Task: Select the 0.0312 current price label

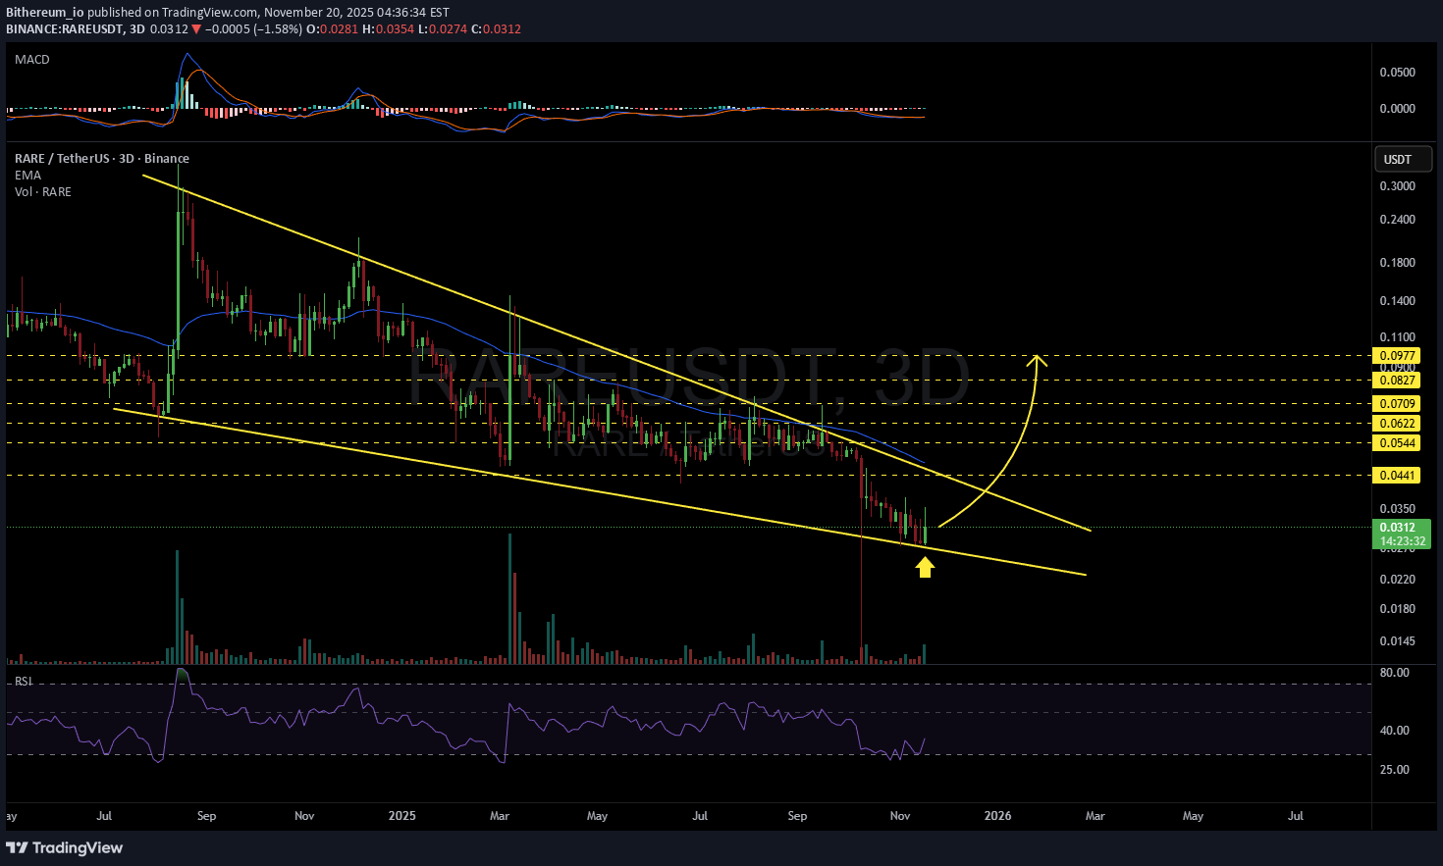Action: tap(1397, 528)
